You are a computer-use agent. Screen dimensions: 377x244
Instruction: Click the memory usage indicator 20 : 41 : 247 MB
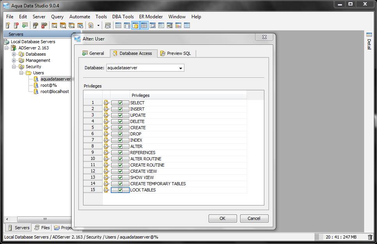(341, 237)
